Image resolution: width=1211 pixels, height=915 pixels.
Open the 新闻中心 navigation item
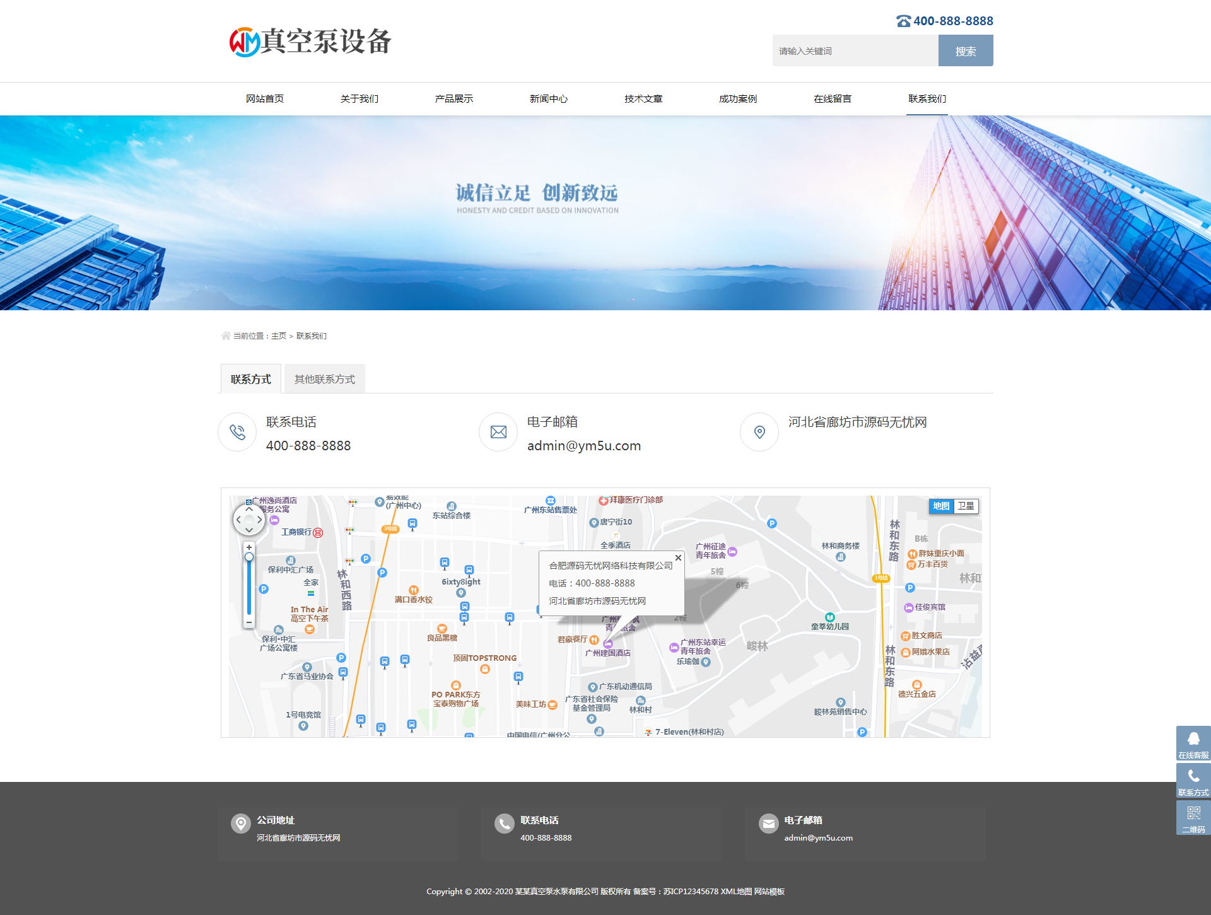pyautogui.click(x=548, y=99)
